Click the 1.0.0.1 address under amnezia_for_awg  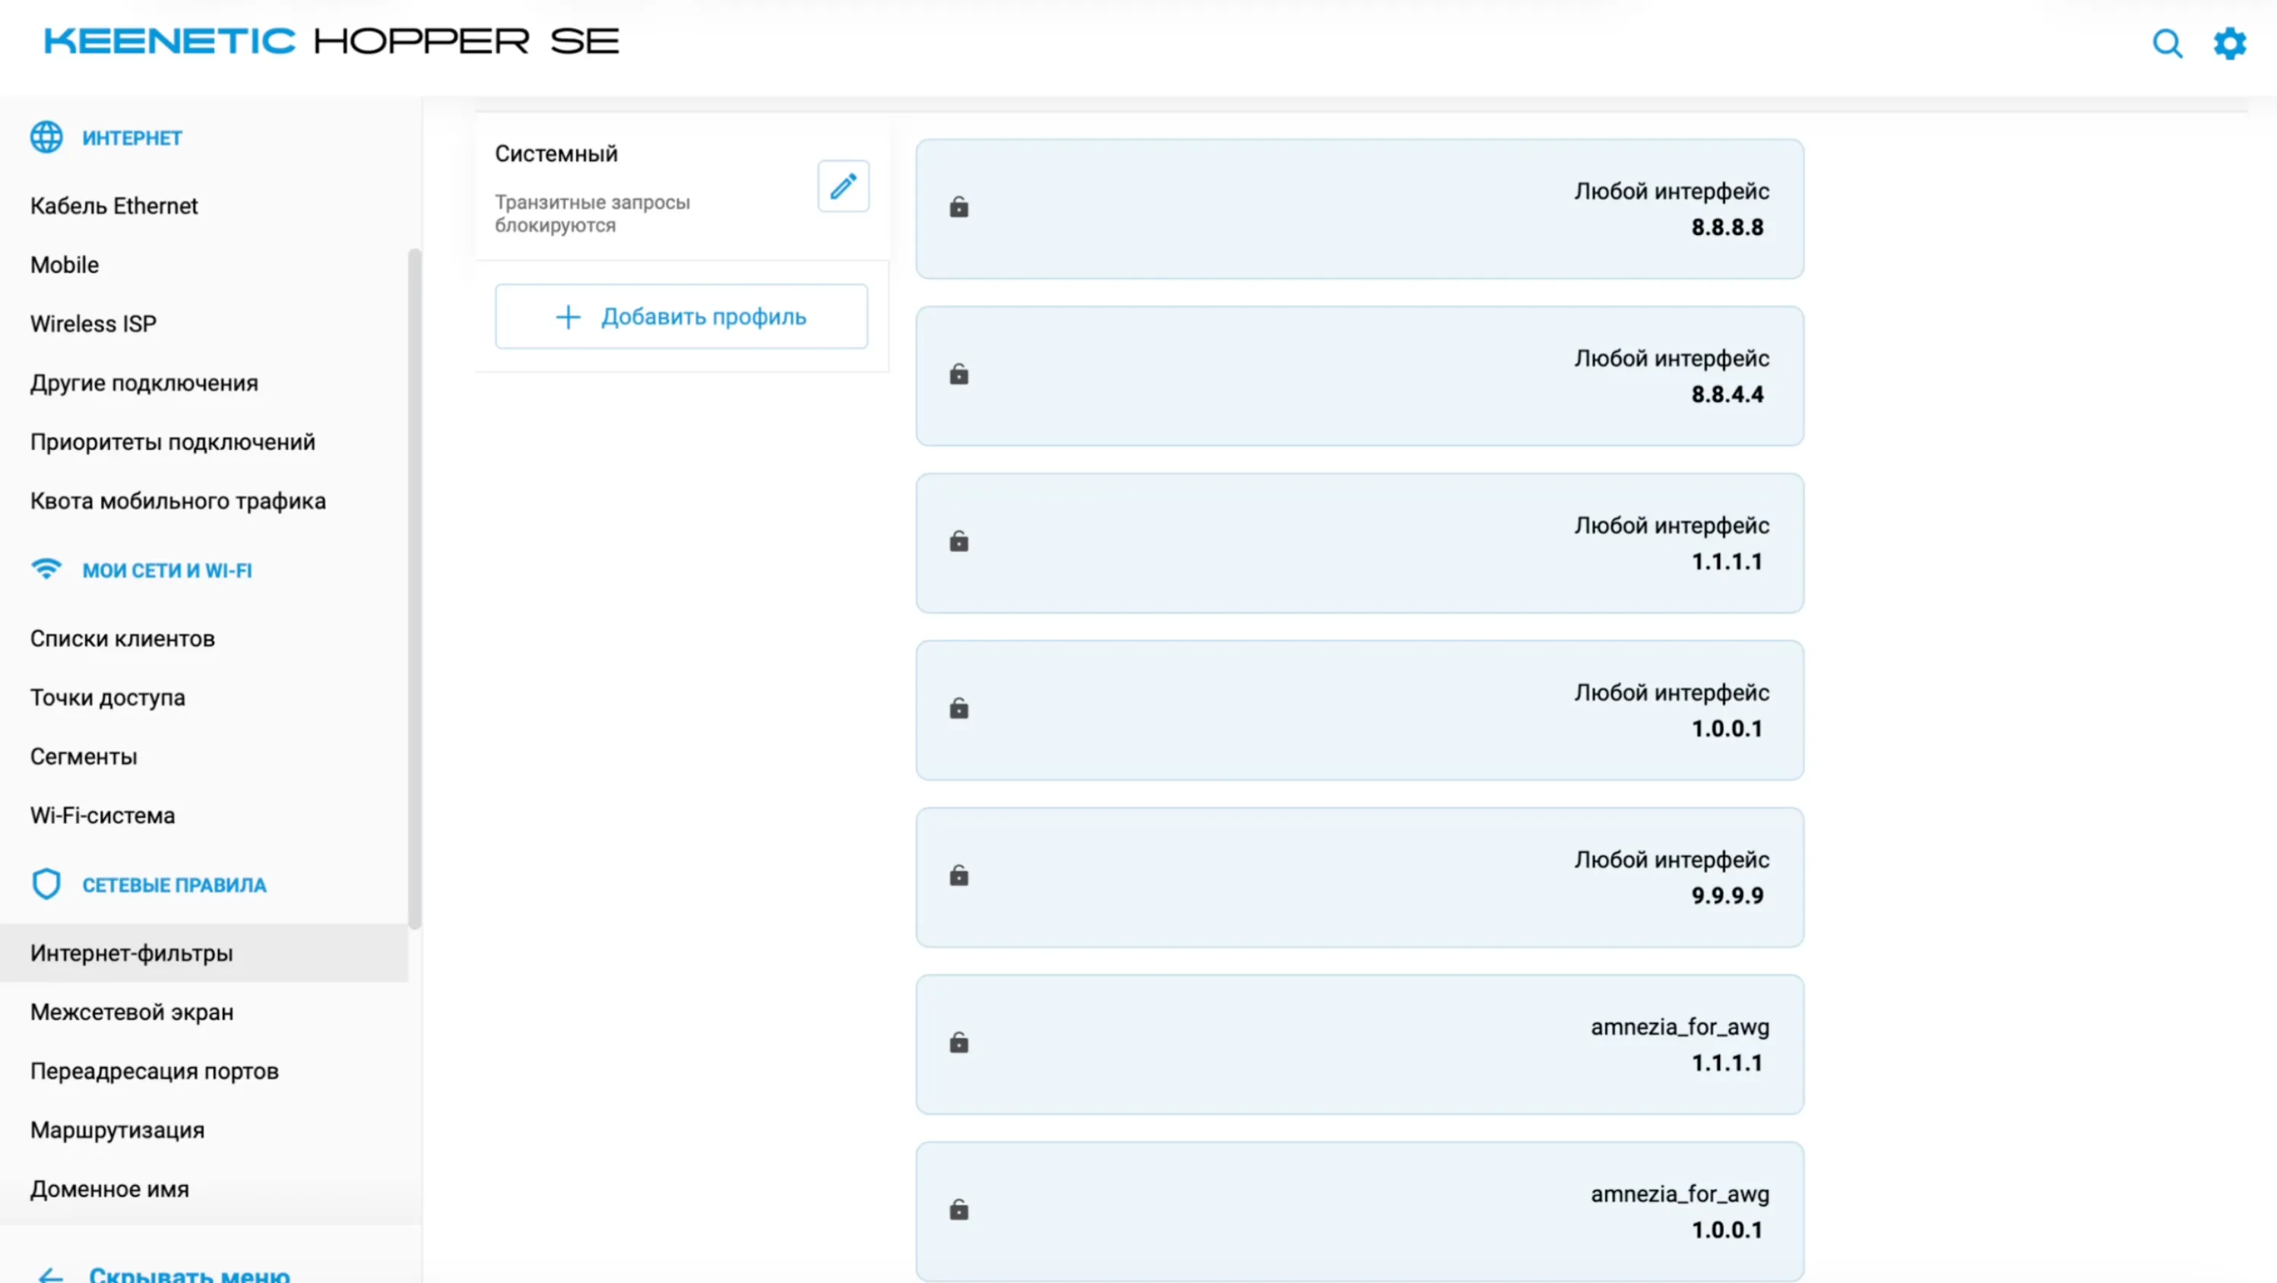click(x=1728, y=1230)
